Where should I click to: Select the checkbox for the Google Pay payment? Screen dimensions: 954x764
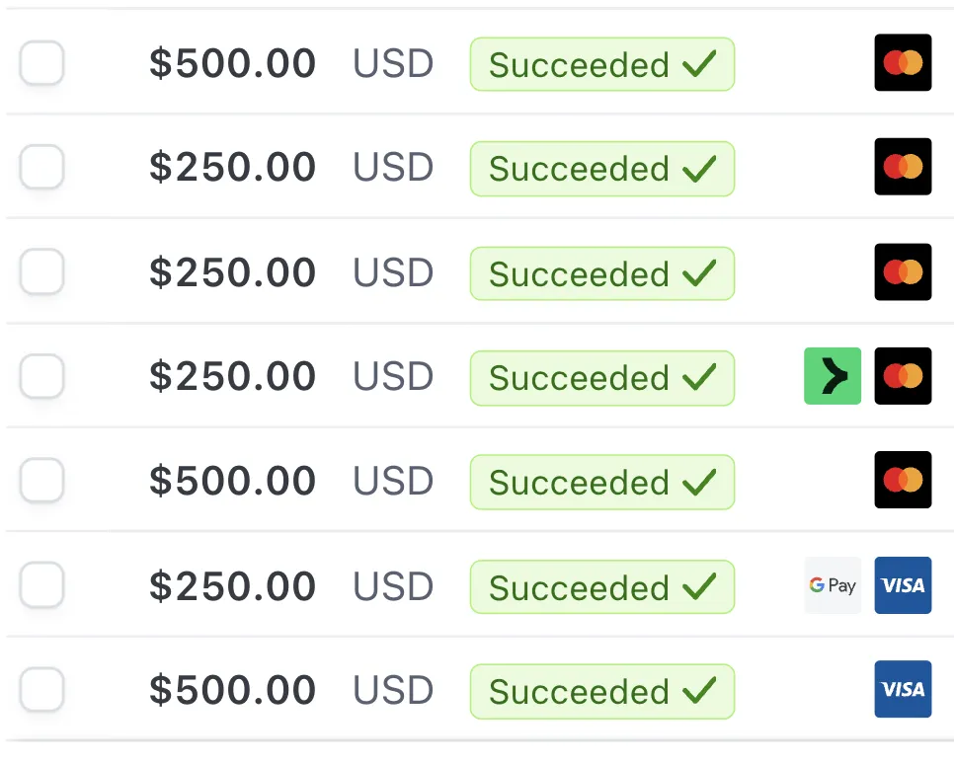pyautogui.click(x=42, y=585)
